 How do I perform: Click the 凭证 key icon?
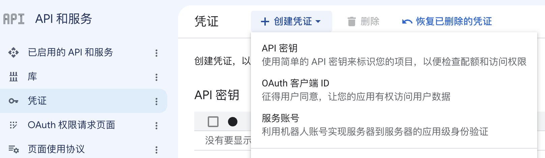tap(13, 101)
